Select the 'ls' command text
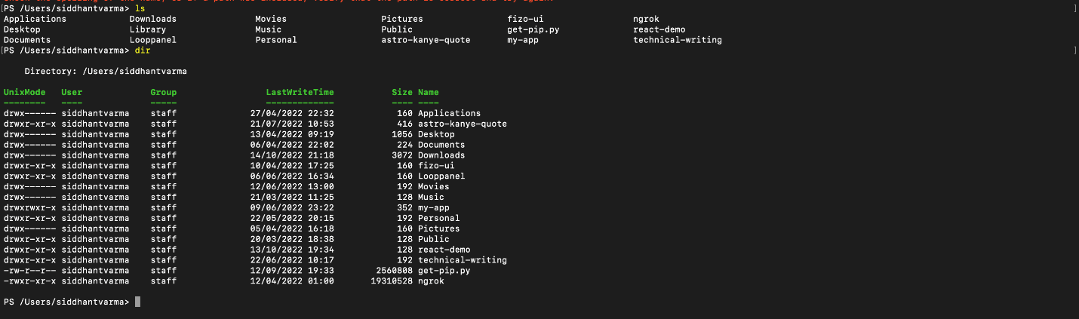Screen dimensions: 1079x319 140,8
